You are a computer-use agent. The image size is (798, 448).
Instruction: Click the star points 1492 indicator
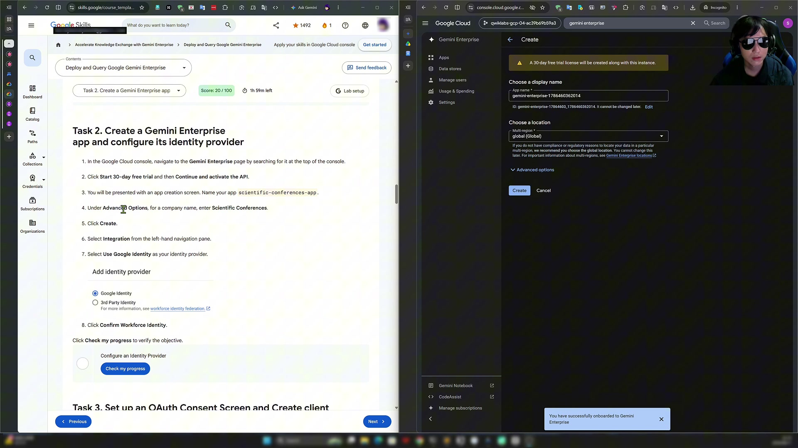[x=302, y=25]
